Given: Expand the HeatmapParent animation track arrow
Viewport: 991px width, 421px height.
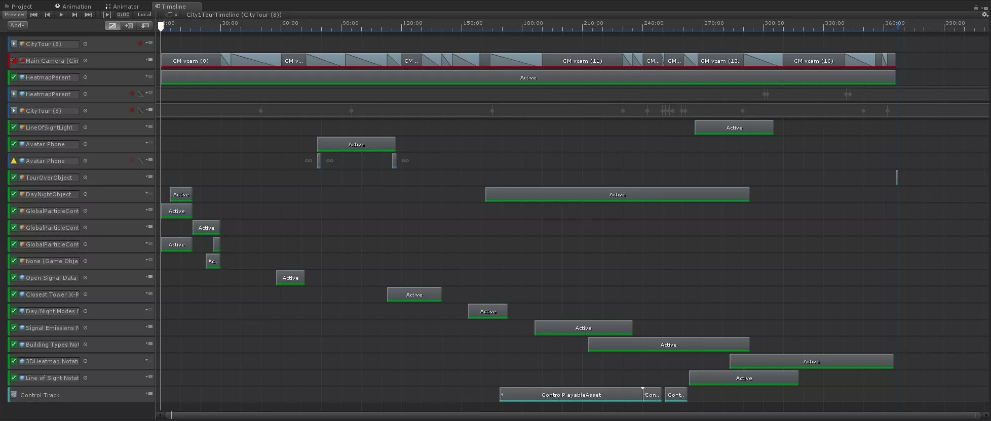Looking at the screenshot, I should tap(14, 94).
